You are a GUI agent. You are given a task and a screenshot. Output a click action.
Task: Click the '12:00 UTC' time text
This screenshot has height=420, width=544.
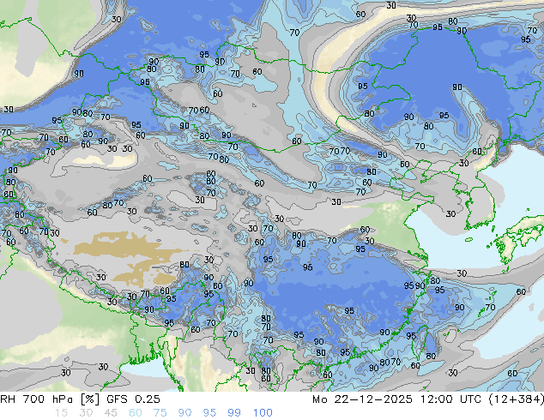click(x=450, y=399)
